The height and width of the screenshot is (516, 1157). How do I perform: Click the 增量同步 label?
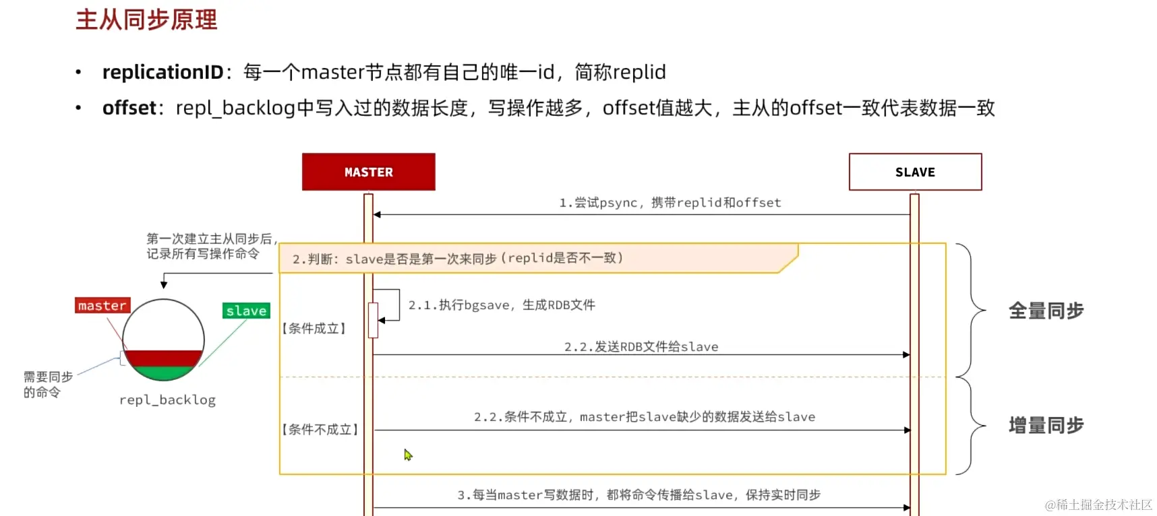1046,425
